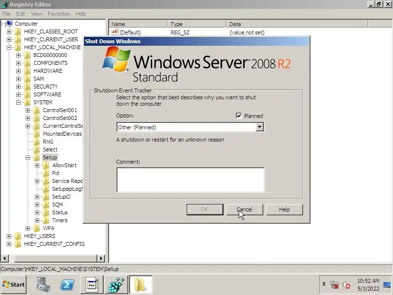The height and width of the screenshot is (295, 393).
Task: Sort by the Name column header
Action: [139, 24]
